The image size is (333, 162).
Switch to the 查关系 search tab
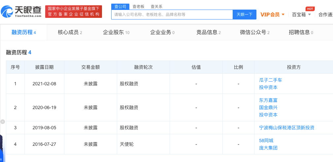tap(156, 6)
